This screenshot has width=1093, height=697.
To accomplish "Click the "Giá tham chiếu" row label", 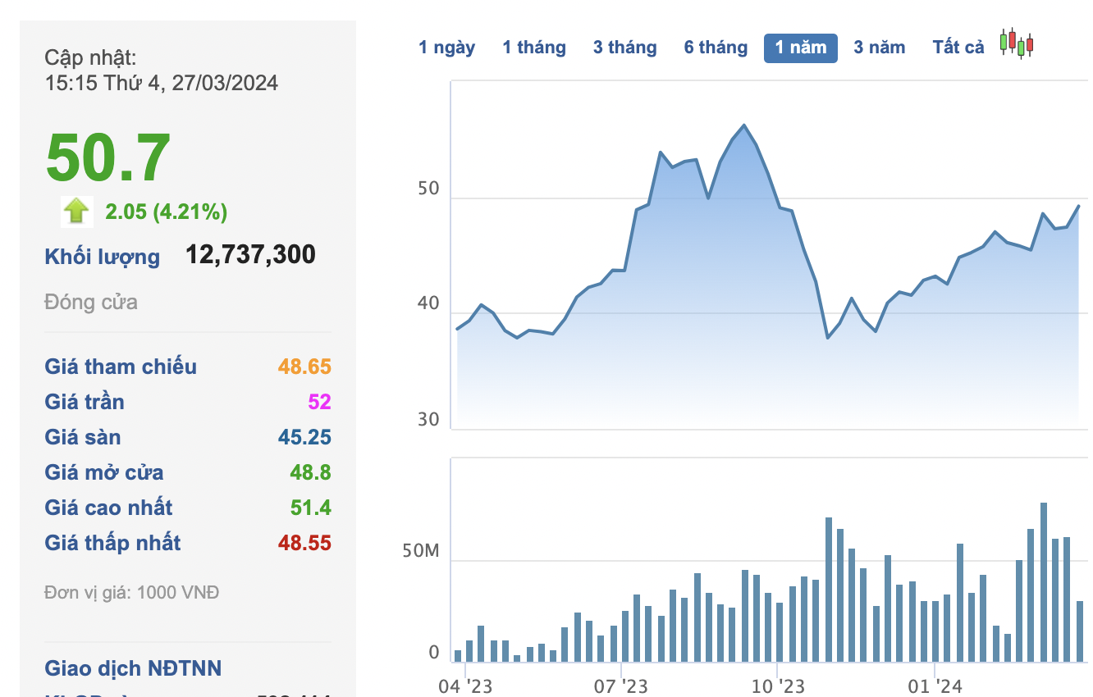I will [121, 367].
